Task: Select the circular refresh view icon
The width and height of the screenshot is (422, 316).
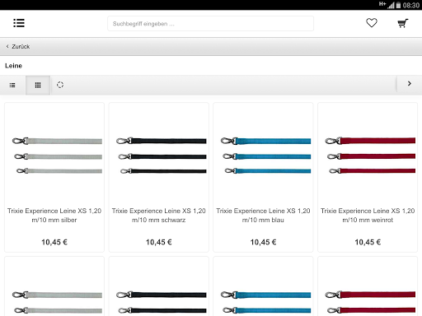Action: coord(60,85)
